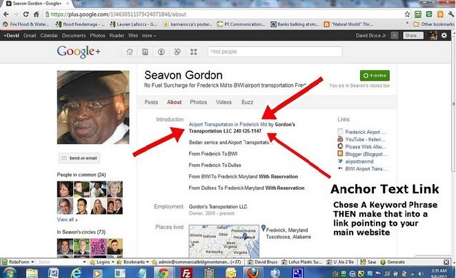Bookmark this page with the star icon
Screen dimensions: 456x278
pos(407,14)
